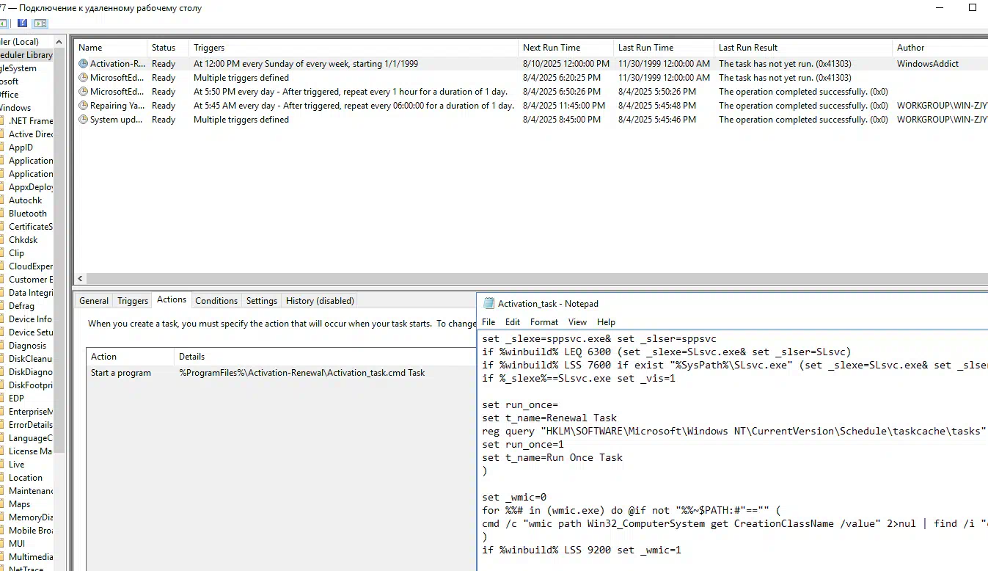Click the Notepad icon in Activation_task title bar
The width and height of the screenshot is (988, 571).
point(489,304)
